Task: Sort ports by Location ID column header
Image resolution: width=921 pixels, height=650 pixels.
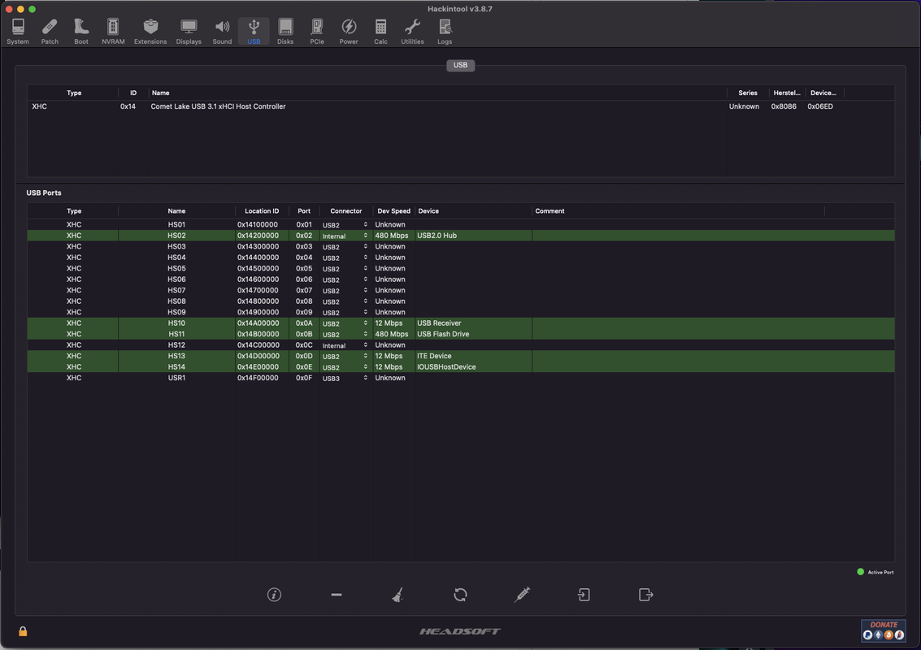Action: 262,210
